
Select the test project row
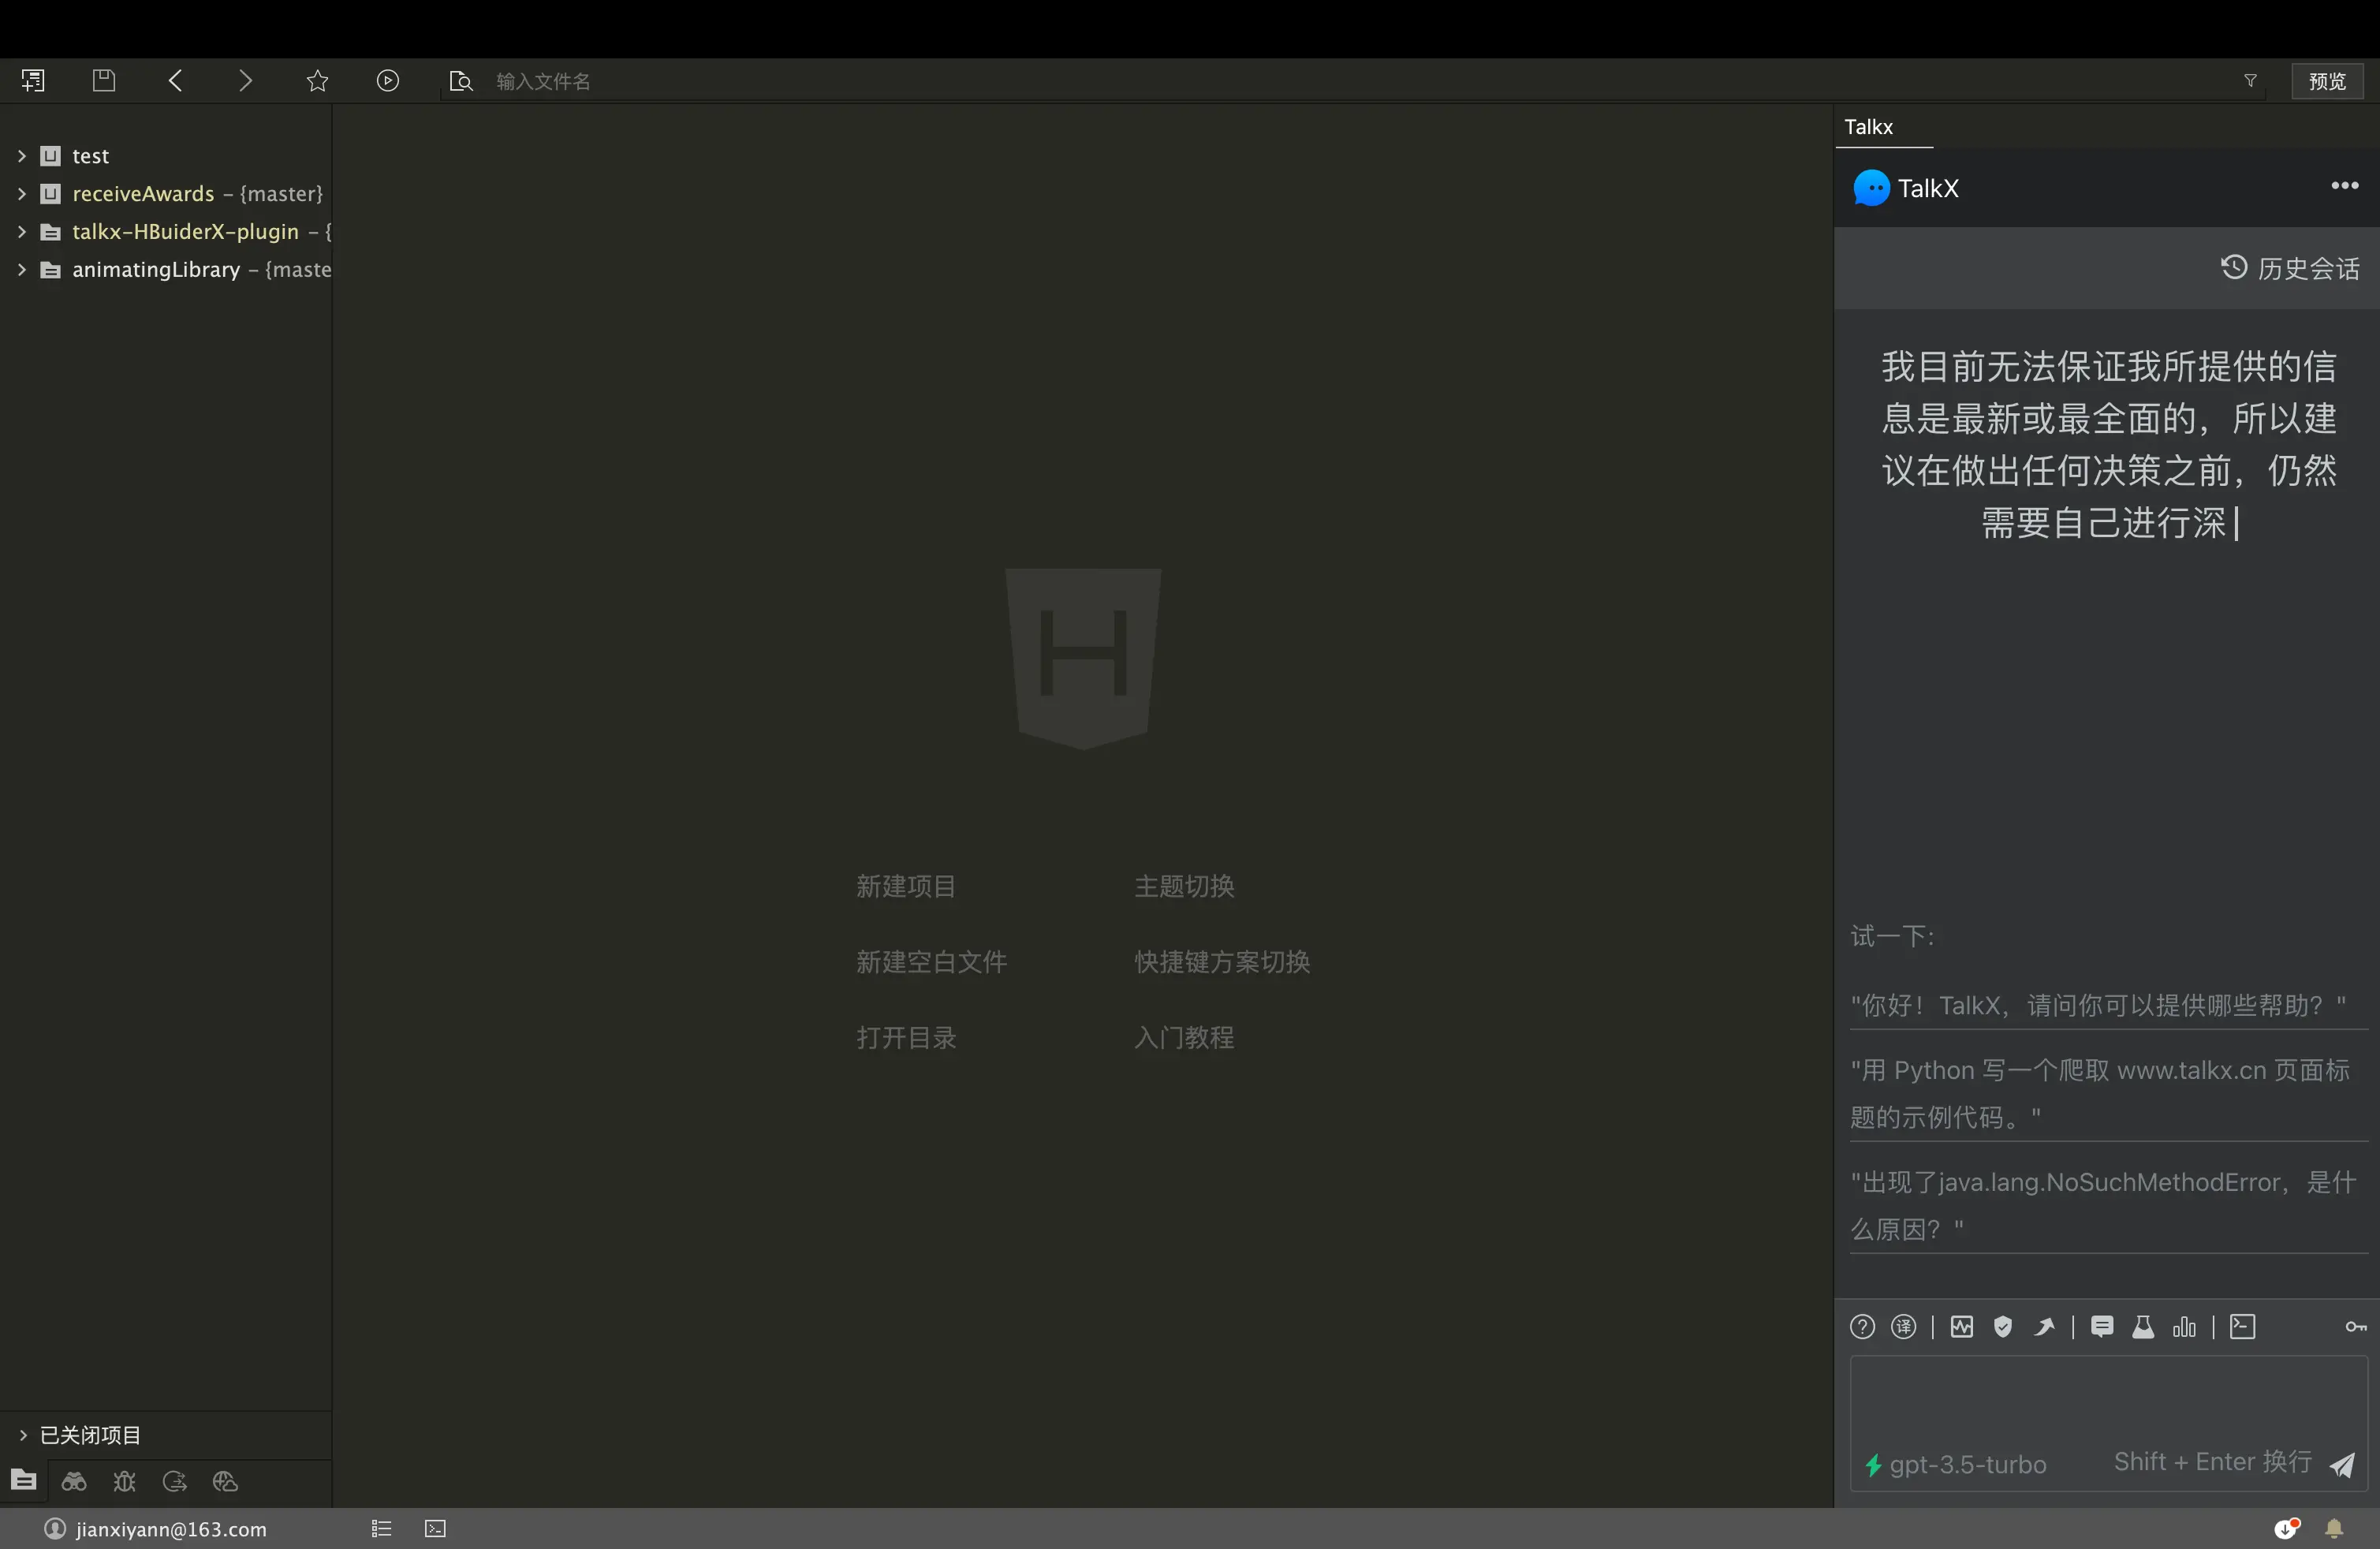click(166, 156)
